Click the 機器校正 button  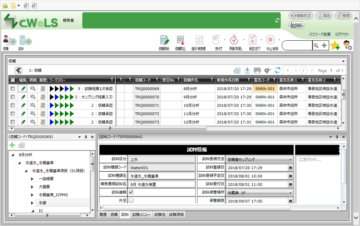pyautogui.click(x=301, y=15)
